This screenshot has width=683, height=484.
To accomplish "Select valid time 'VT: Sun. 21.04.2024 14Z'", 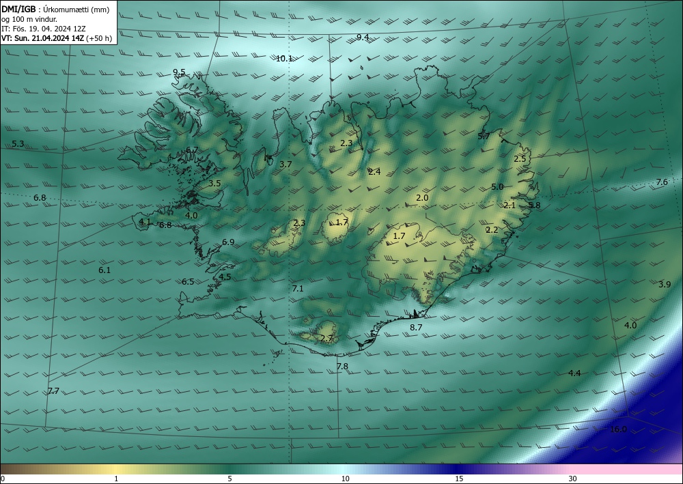I will click(42, 38).
